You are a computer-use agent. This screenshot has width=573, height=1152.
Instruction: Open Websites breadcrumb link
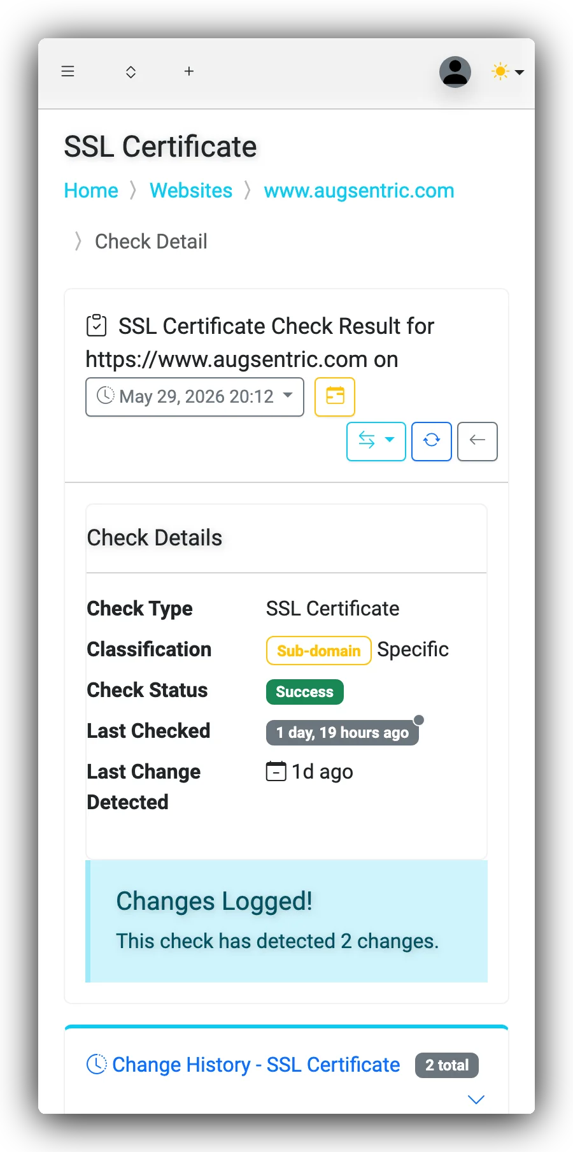coord(191,191)
